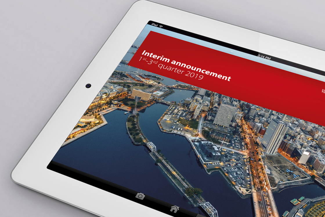Screen dimensions: 325x217
Task: Tap the 'iPad' status bar label
Action: point(154,25)
